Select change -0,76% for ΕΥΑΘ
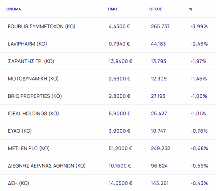This screenshot has width=216, height=191. 199,131
